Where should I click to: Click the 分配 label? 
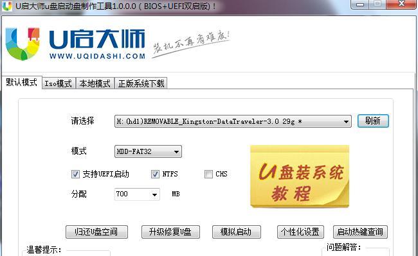point(78,194)
